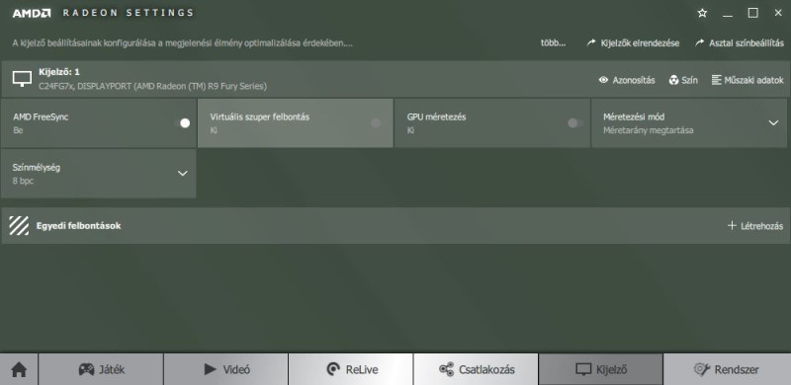Click arrow icon beside Kijelzők elrendezése
Image resolution: width=791 pixels, height=385 pixels.
[x=591, y=42]
